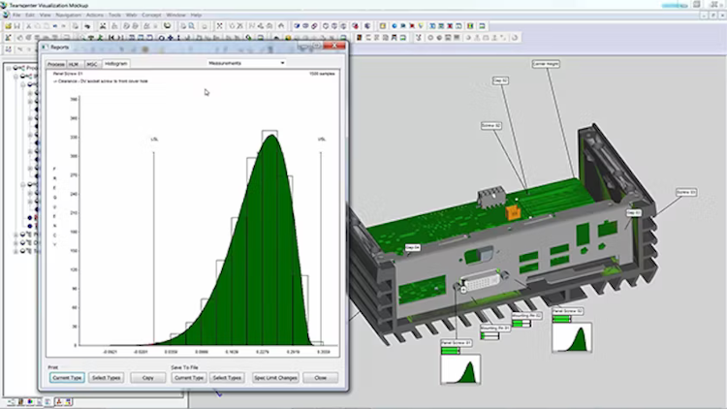Switch to the Process tab
This screenshot has width=727, height=409.
point(56,63)
